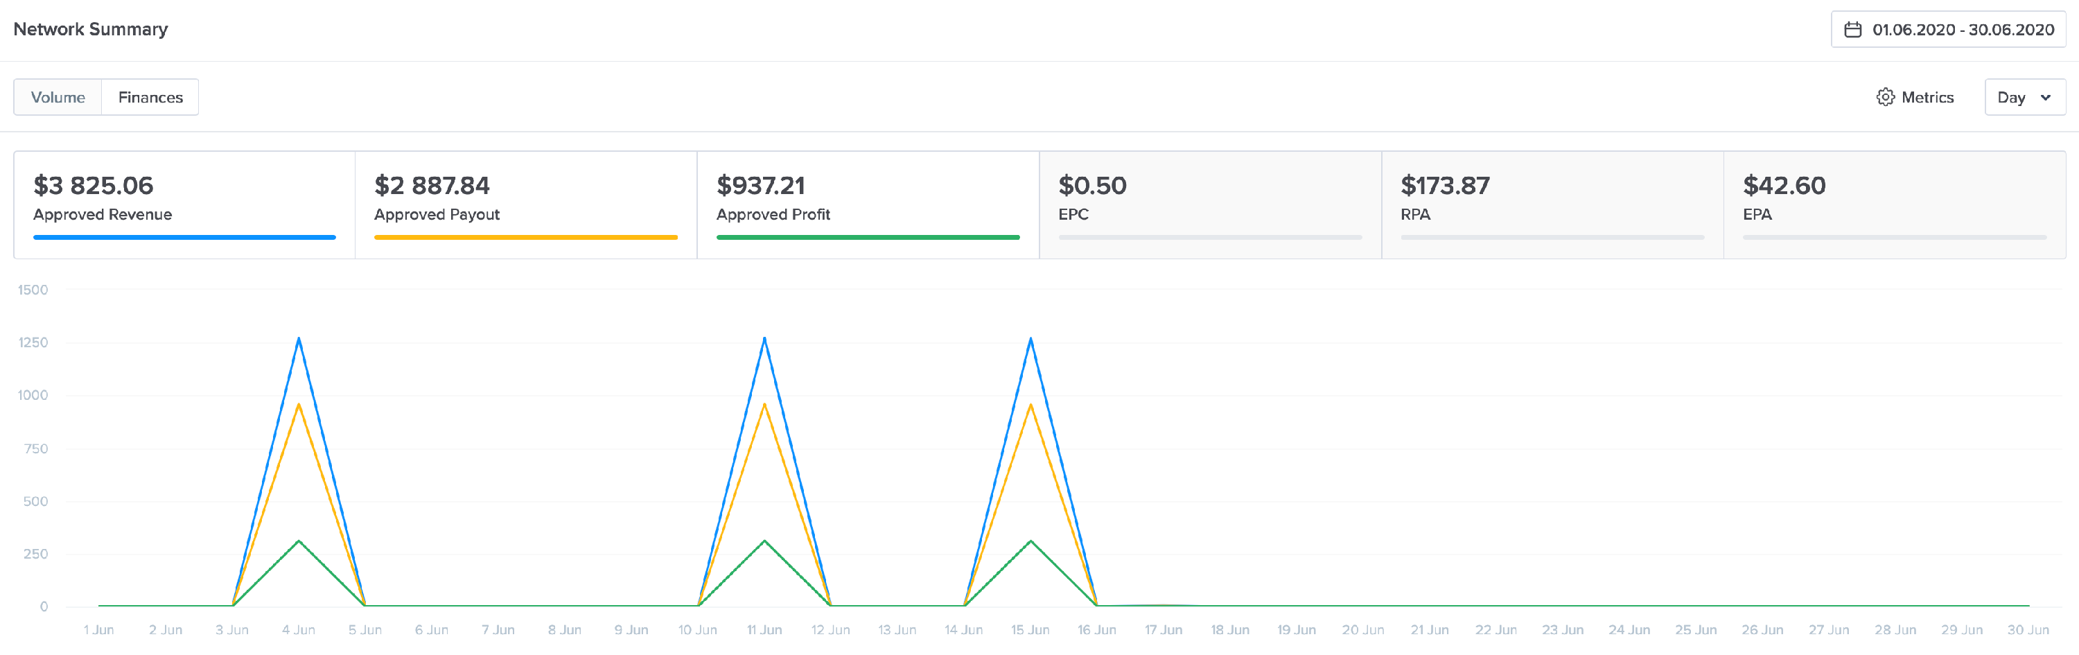Click the 15 Jun peak on the chart
The height and width of the screenshot is (655, 2079).
(1030, 339)
